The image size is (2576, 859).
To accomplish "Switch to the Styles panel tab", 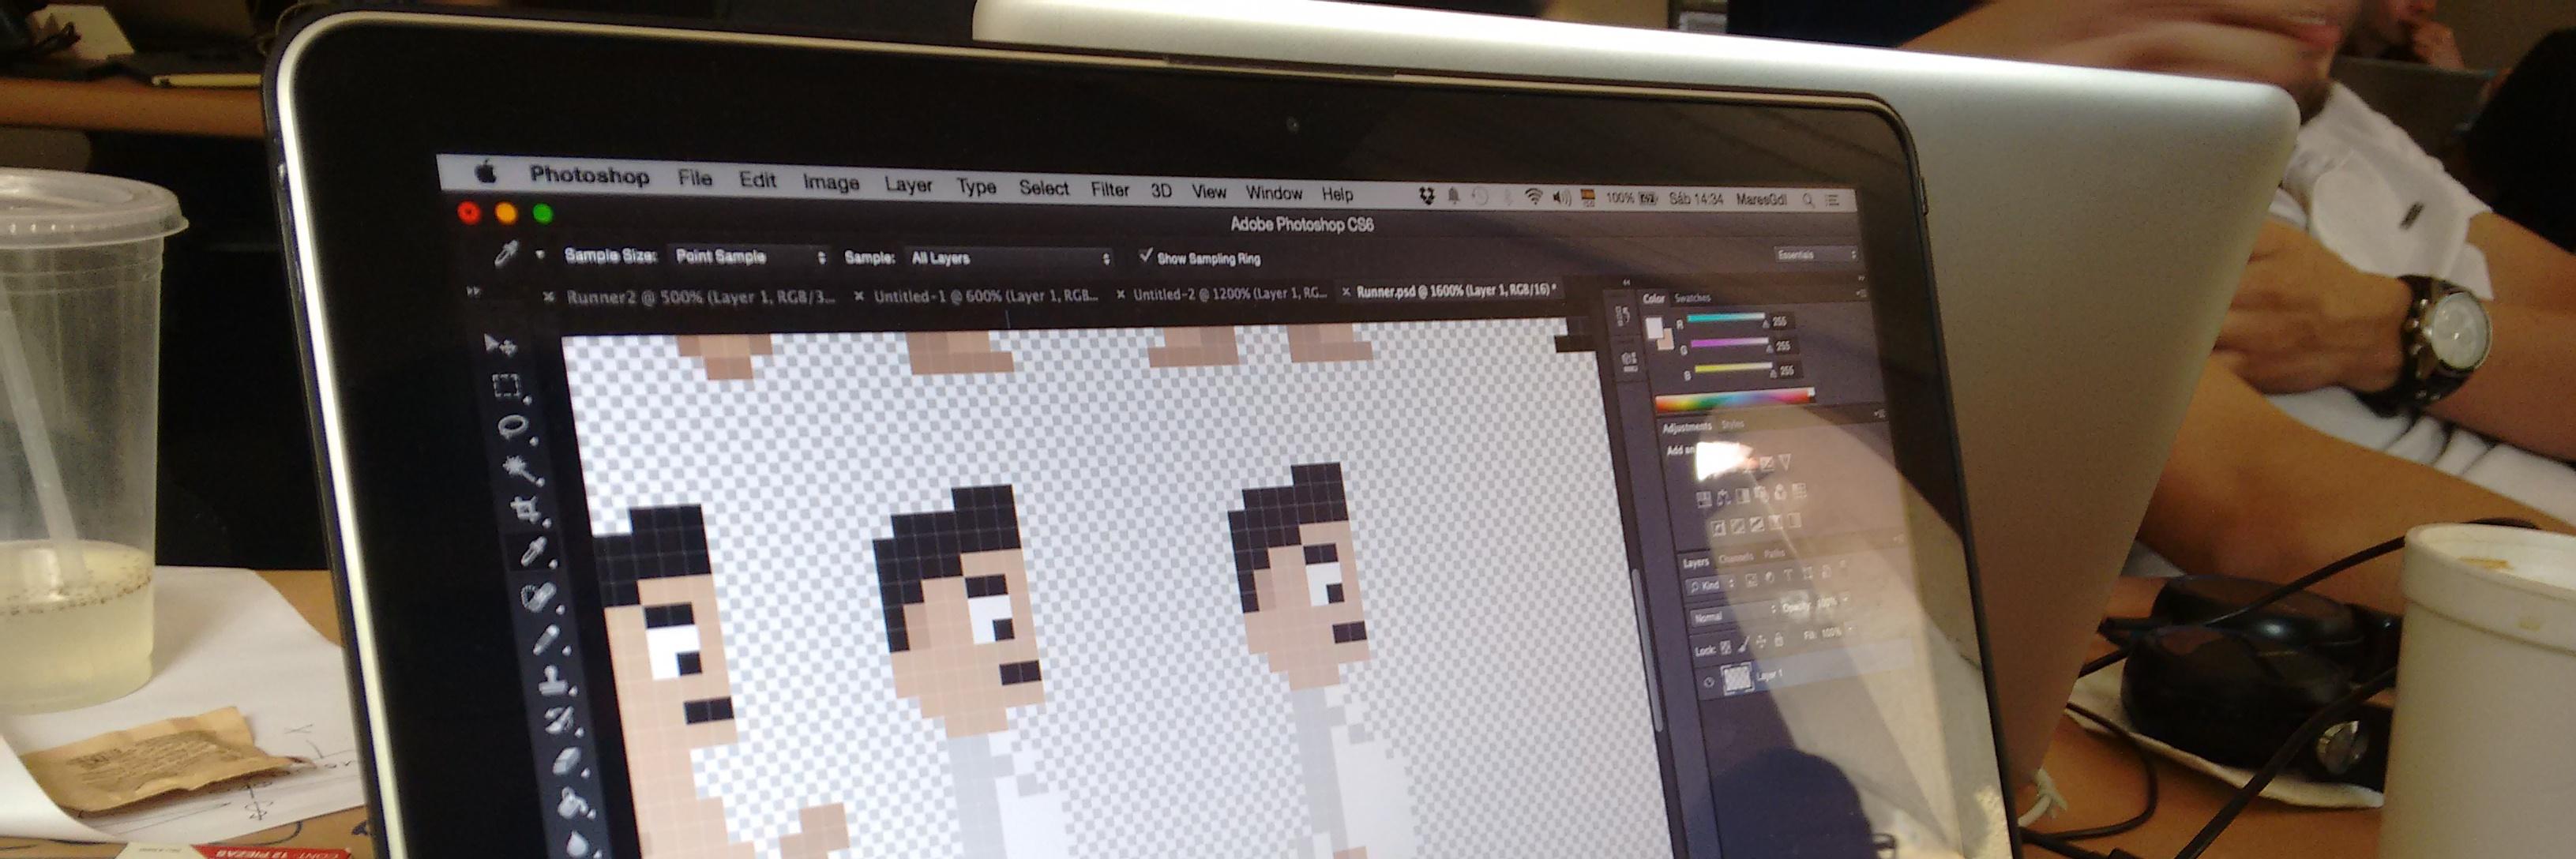I will coord(1732,425).
